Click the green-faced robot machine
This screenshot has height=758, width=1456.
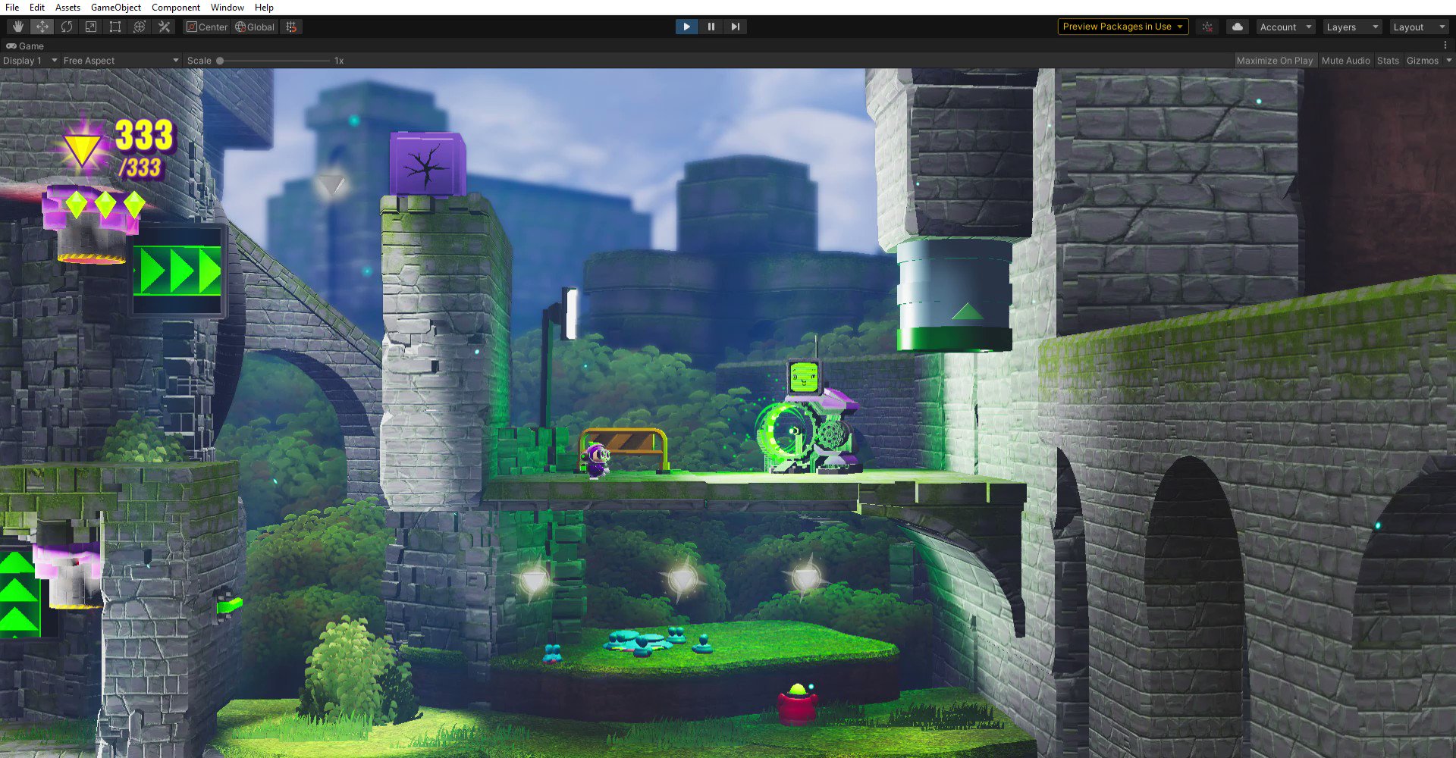pos(810,417)
